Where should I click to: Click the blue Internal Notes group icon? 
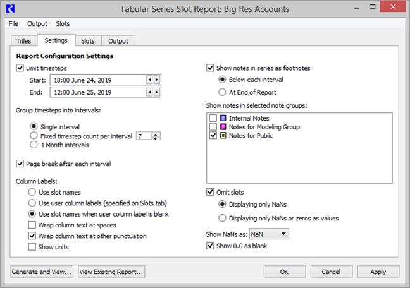(223, 118)
